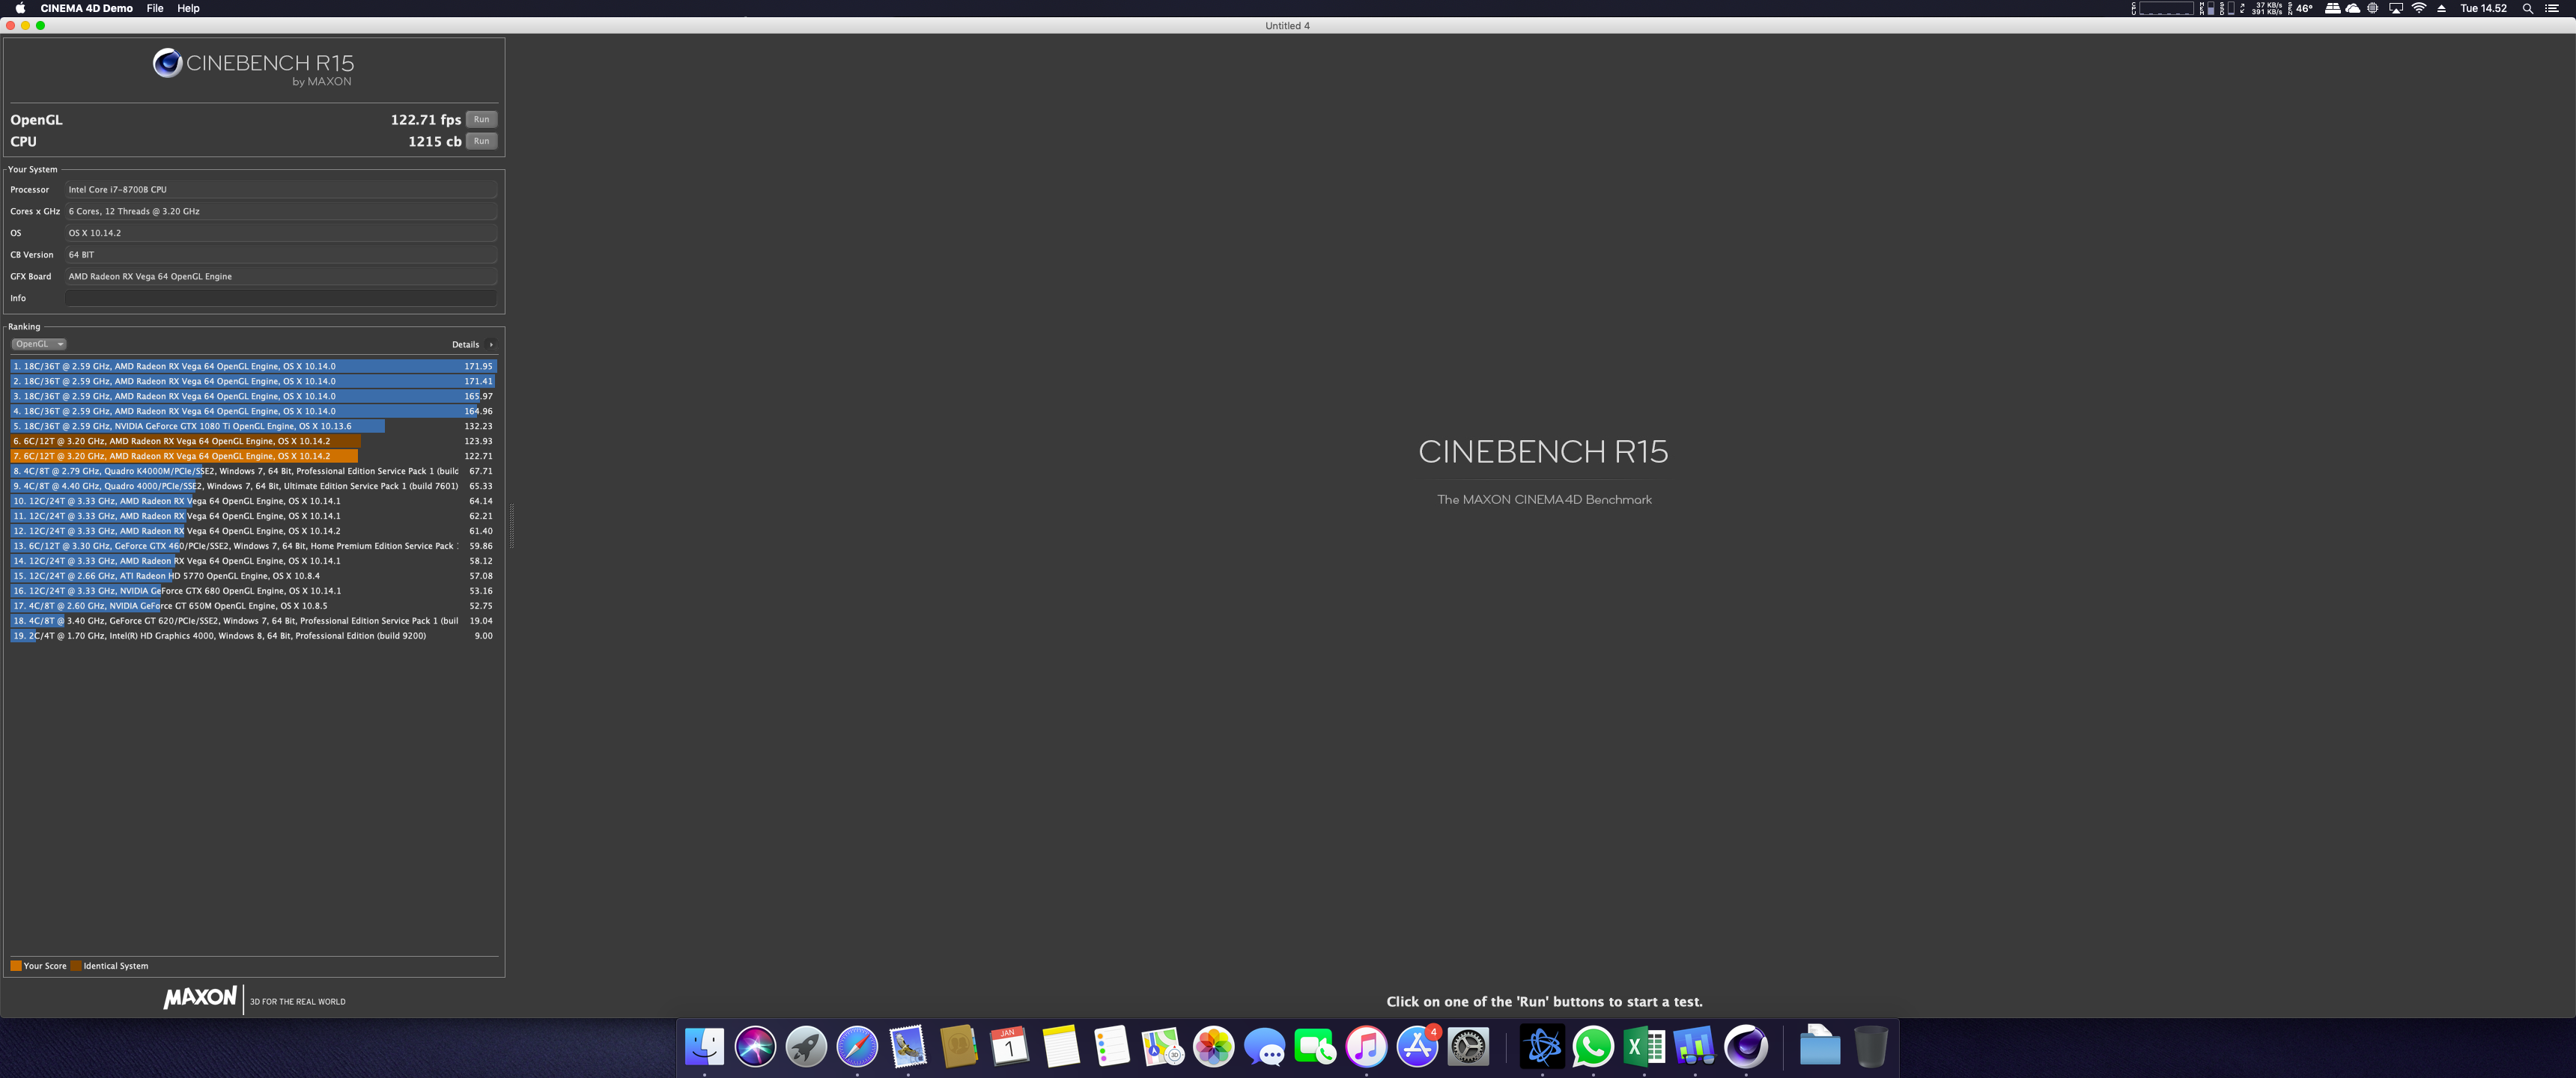
Task: Select ranking row 15 with ATI Radeon HD 5770
Action: (253, 576)
